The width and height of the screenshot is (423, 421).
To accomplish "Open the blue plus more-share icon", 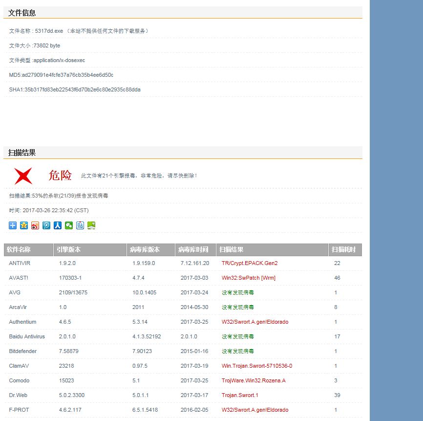I will (x=13, y=225).
